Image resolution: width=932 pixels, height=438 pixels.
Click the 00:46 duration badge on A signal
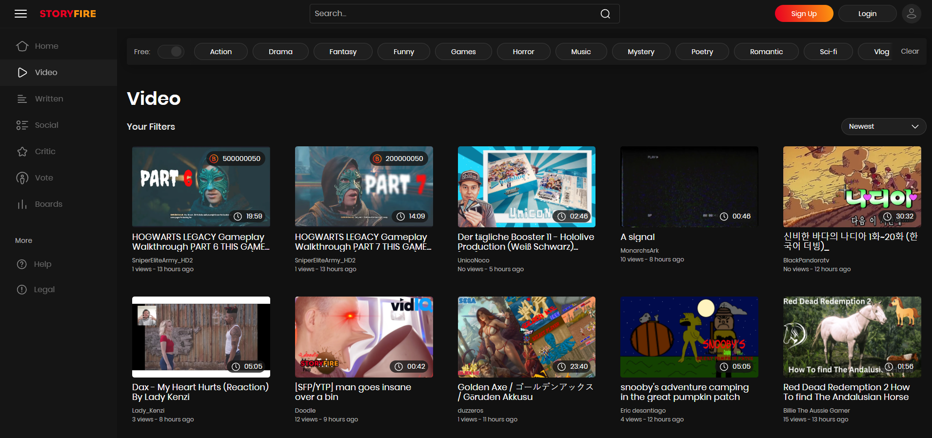[735, 216]
